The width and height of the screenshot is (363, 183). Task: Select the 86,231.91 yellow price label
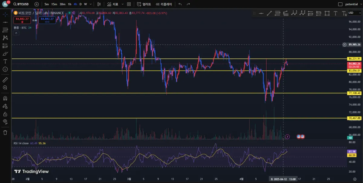pos(355,58)
